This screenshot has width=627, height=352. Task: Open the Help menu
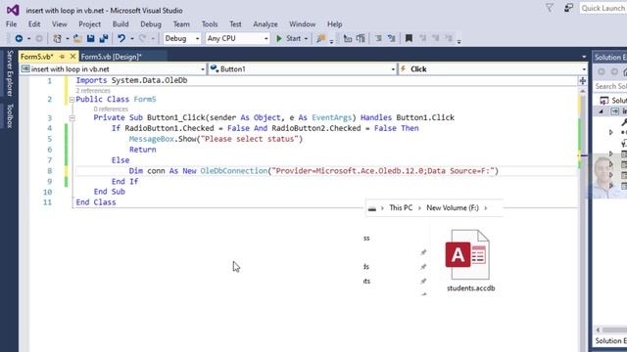tap(335, 23)
